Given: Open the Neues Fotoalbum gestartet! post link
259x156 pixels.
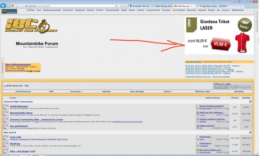Looking at the screenshot, I should (x=211, y=106).
